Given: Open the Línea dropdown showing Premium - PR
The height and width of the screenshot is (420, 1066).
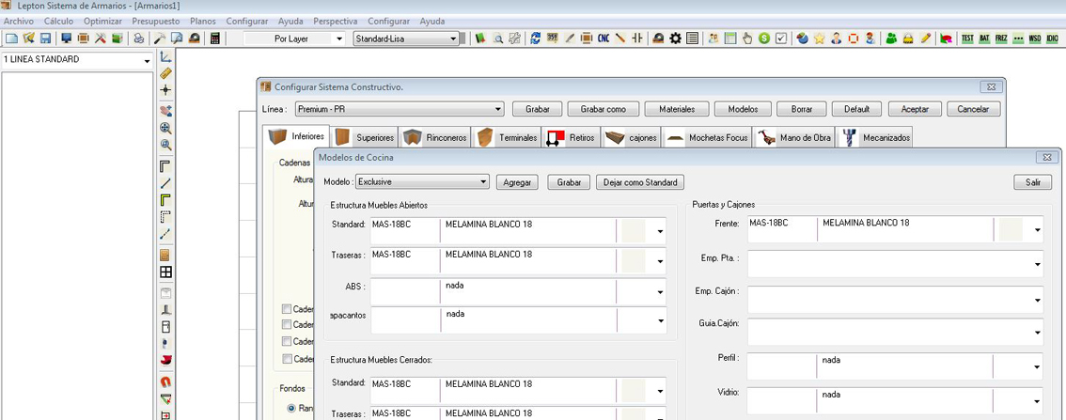Looking at the screenshot, I should pos(400,109).
